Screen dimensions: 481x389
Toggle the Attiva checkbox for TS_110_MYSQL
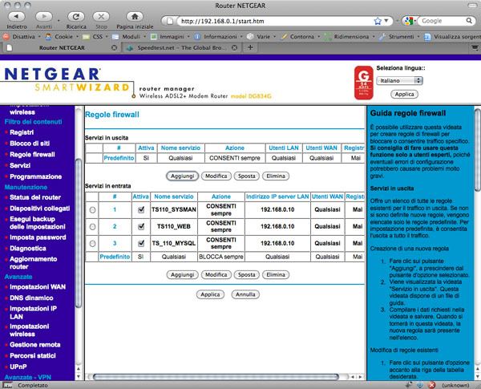[x=141, y=244]
